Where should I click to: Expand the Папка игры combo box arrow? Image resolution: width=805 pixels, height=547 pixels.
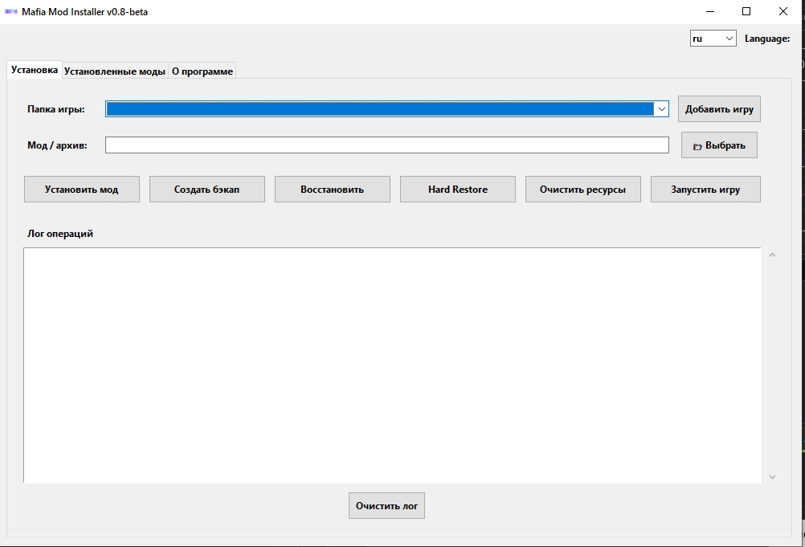coord(661,109)
